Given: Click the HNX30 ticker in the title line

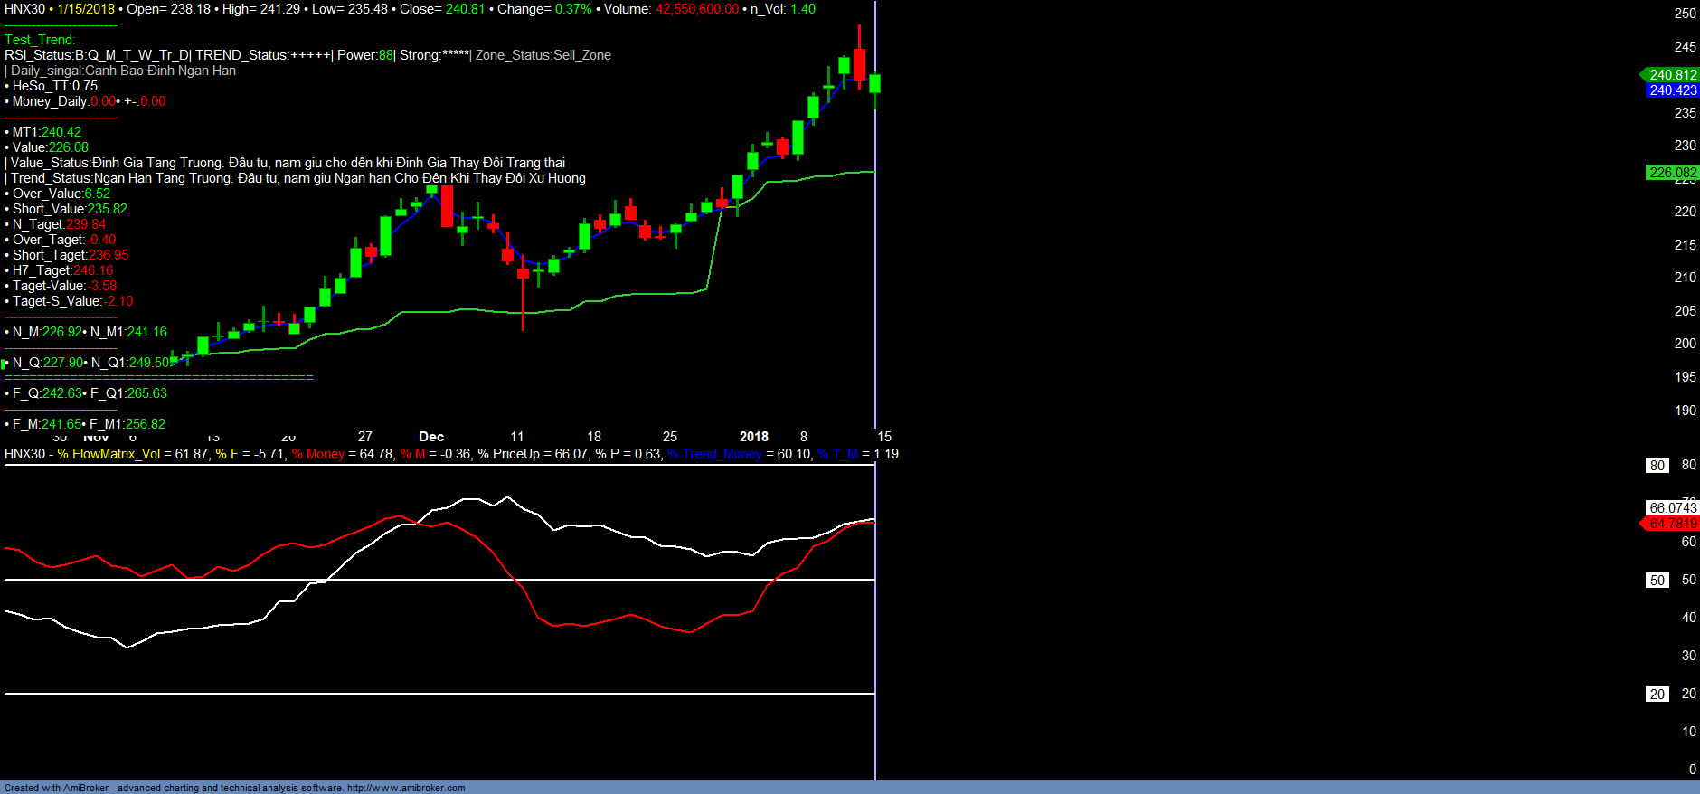Looking at the screenshot, I should click(x=24, y=9).
